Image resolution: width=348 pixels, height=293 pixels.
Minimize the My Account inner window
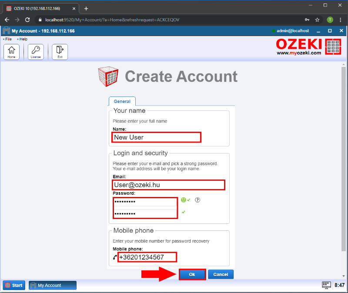point(318,31)
